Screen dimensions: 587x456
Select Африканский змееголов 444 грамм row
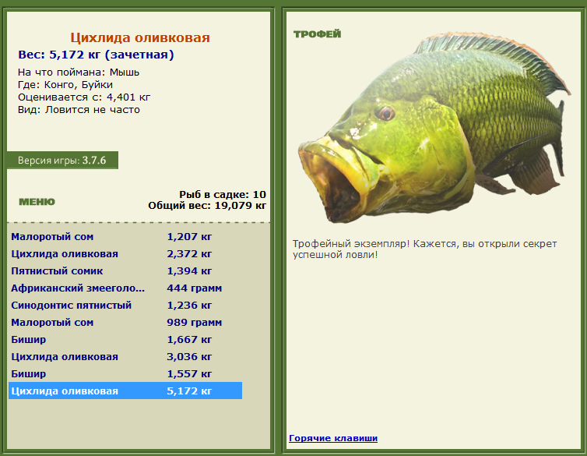125,288
